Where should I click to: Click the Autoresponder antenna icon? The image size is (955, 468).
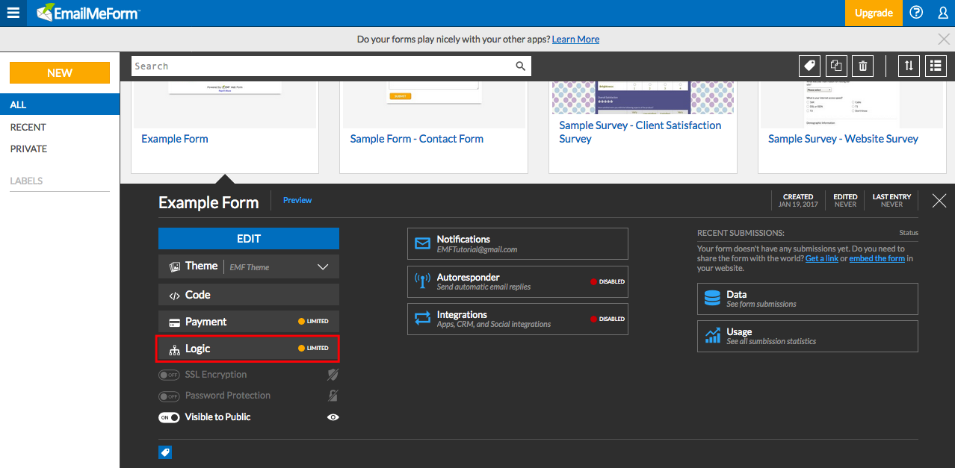click(422, 281)
